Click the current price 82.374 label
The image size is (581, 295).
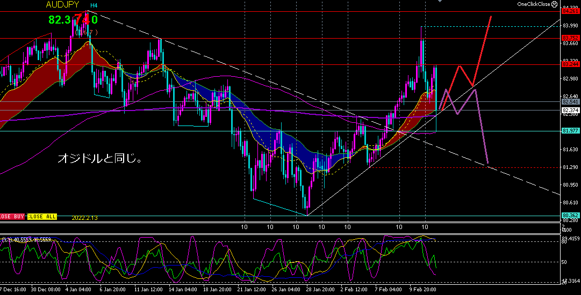[571, 110]
